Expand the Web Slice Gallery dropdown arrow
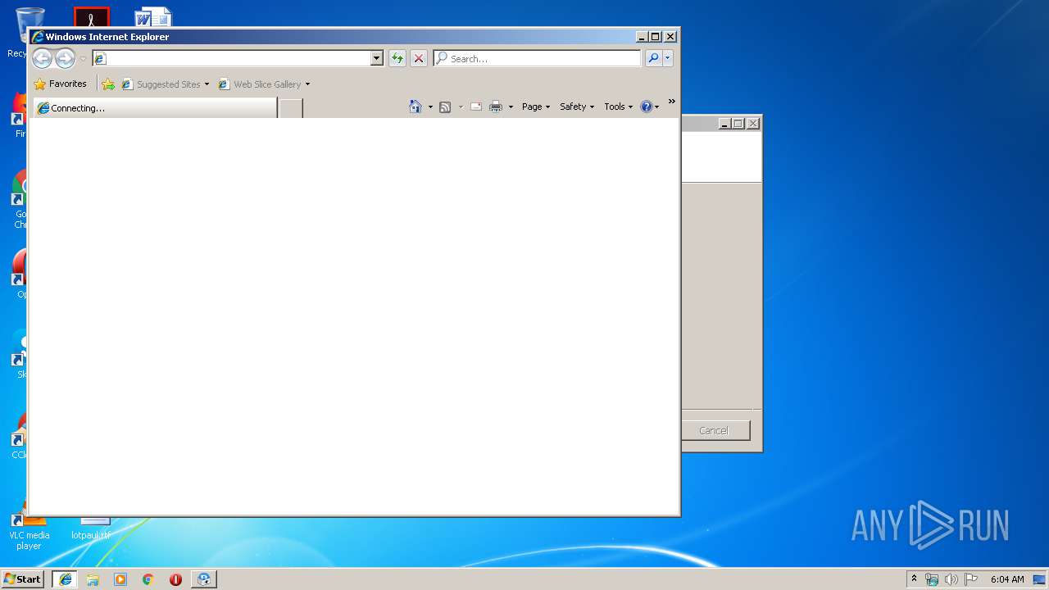Image resolution: width=1049 pixels, height=590 pixels. [x=307, y=84]
